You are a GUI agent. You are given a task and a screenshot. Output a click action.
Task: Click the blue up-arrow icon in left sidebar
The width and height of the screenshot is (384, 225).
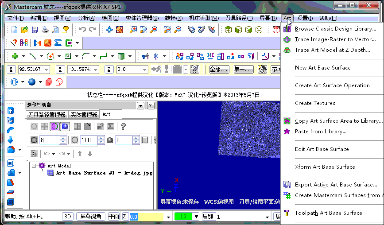point(11,111)
